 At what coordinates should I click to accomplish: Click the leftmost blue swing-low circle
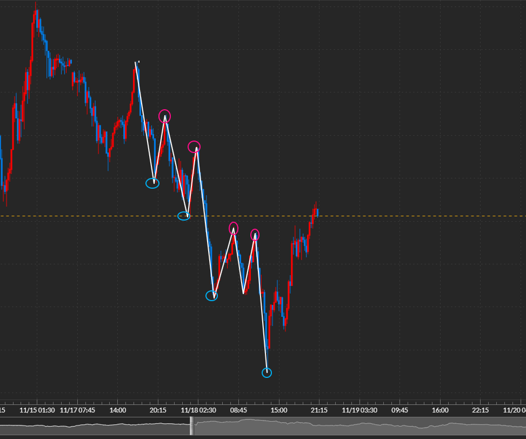pos(153,183)
